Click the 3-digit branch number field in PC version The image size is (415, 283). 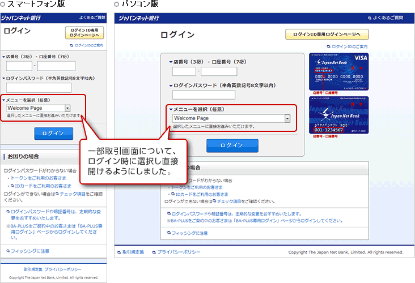(x=184, y=71)
